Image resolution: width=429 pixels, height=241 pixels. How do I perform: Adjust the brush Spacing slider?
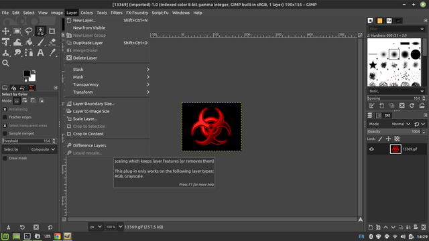pos(396,98)
